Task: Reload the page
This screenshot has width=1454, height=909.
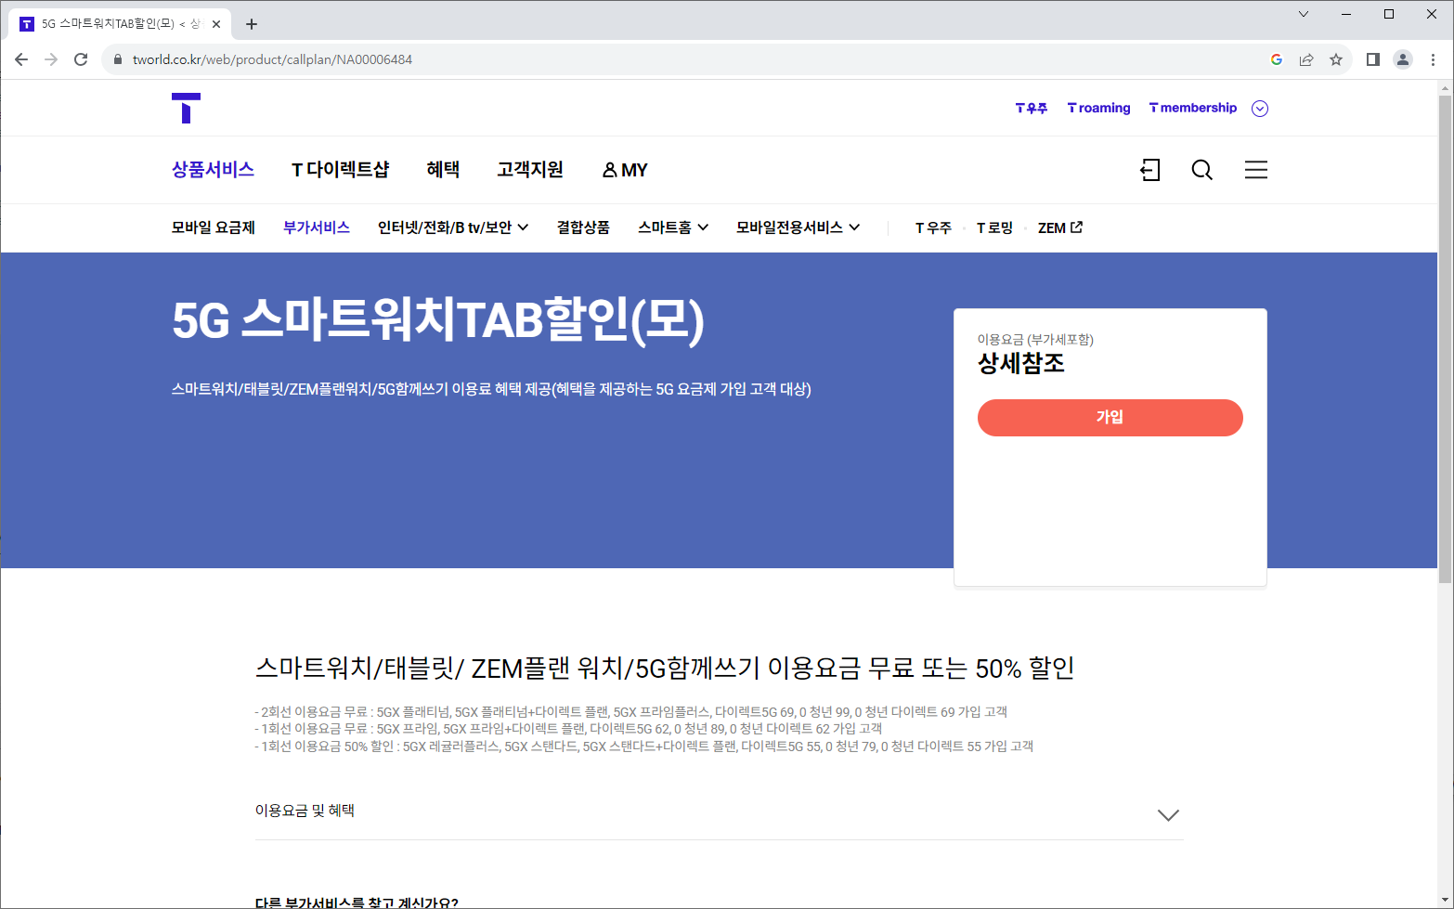Action: click(x=81, y=59)
